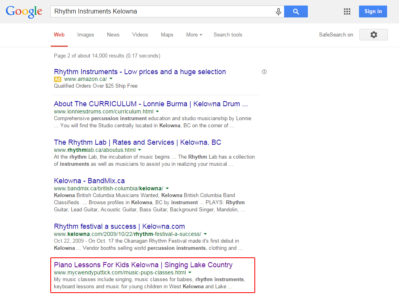The height and width of the screenshot is (297, 399).
Task: Switch to Videos tab
Action: [x=140, y=35]
